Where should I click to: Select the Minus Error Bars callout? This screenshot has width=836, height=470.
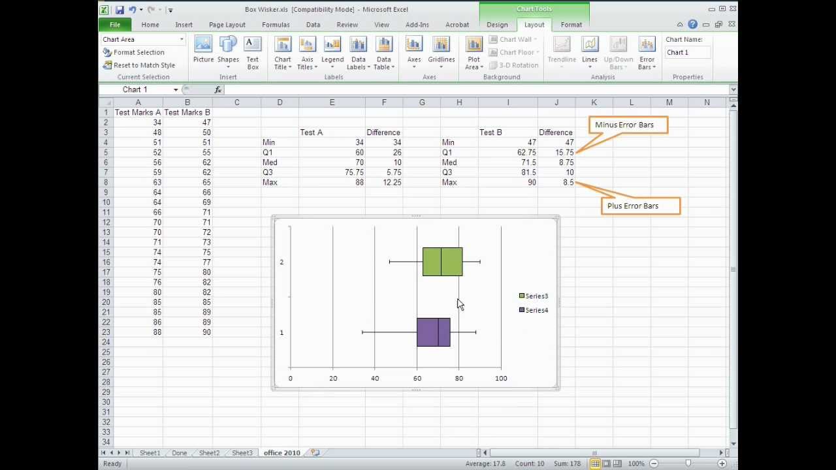(628, 125)
